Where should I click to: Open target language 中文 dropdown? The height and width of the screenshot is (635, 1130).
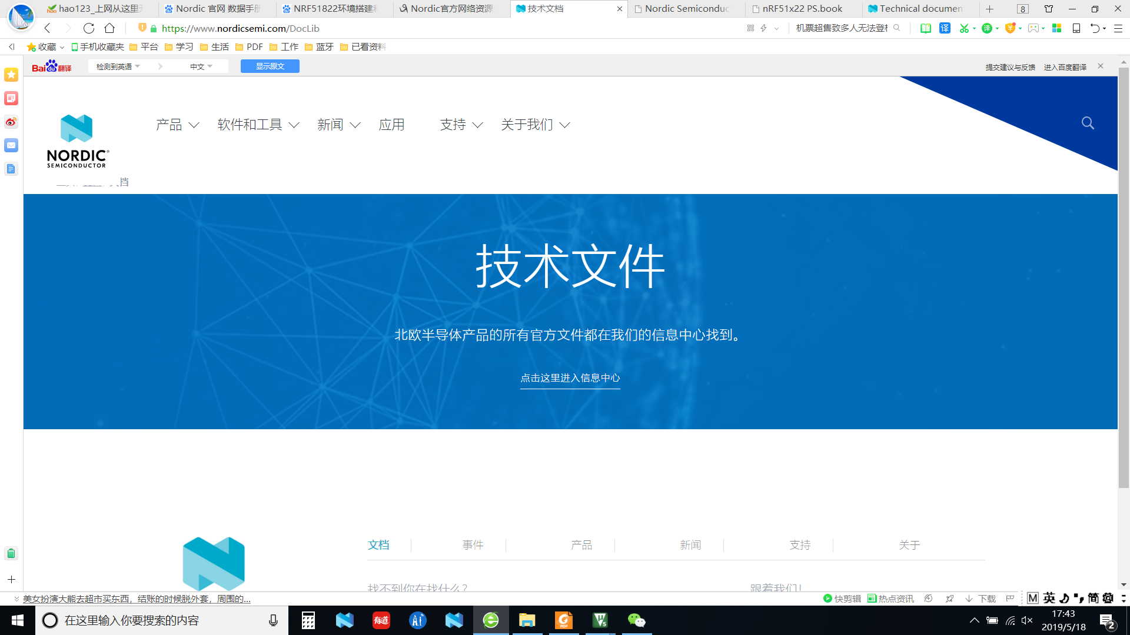pyautogui.click(x=201, y=66)
